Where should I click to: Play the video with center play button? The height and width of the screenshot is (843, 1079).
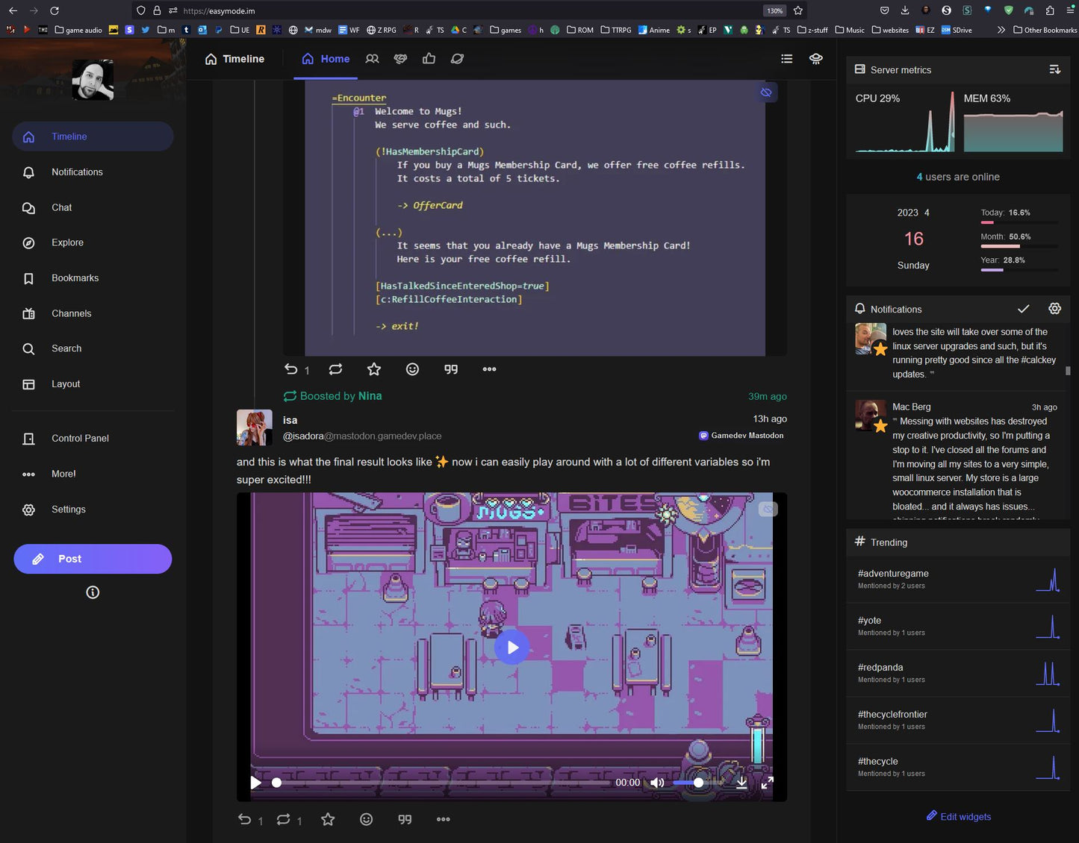(x=512, y=648)
